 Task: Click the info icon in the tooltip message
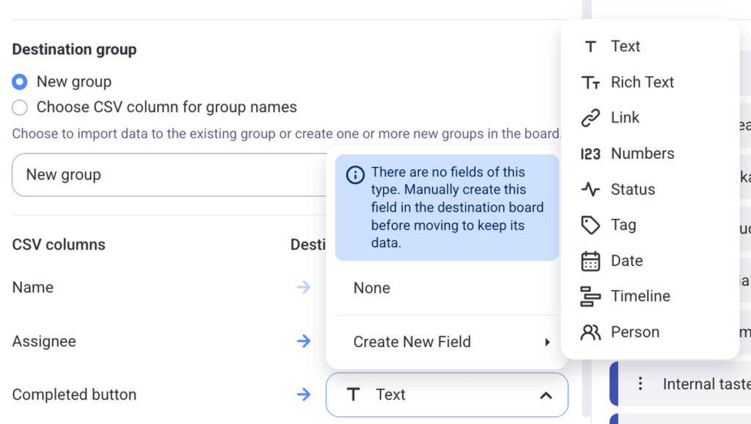(x=356, y=174)
